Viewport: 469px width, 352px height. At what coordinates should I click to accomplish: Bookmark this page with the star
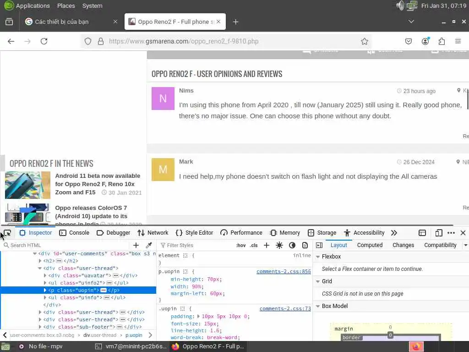coord(364,41)
